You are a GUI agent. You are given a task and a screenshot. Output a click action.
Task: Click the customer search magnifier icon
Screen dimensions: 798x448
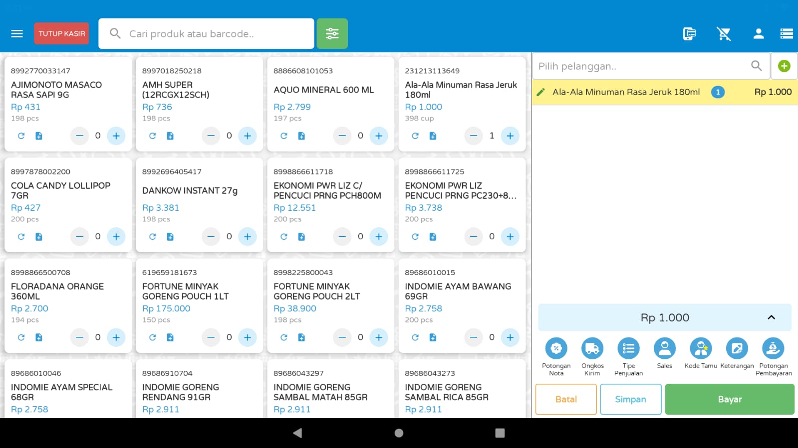tap(757, 66)
